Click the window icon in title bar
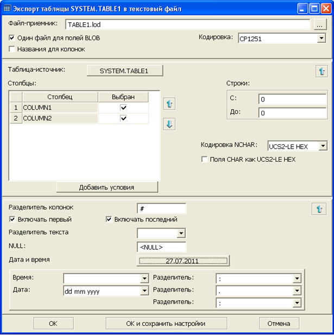This screenshot has width=334, height=335. tap(7, 9)
